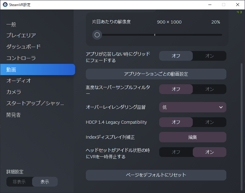Viewport: 245px width, 193px height.
Task: Enable pausing VR when headset idle (オン)
Action: pos(210,152)
